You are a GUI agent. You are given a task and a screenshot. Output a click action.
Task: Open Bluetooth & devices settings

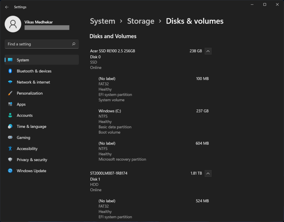coord(42,71)
